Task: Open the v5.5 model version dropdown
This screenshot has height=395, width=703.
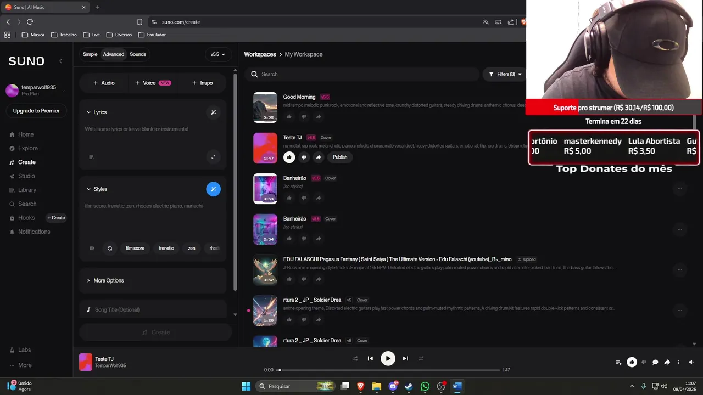Action: [218, 54]
